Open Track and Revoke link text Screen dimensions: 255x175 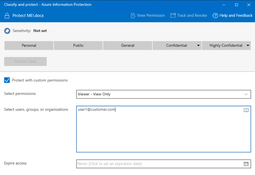pyautogui.click(x=192, y=15)
